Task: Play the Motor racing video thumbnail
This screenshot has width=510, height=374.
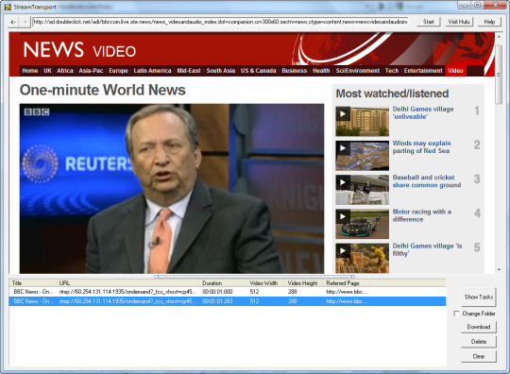Action: pos(362,224)
